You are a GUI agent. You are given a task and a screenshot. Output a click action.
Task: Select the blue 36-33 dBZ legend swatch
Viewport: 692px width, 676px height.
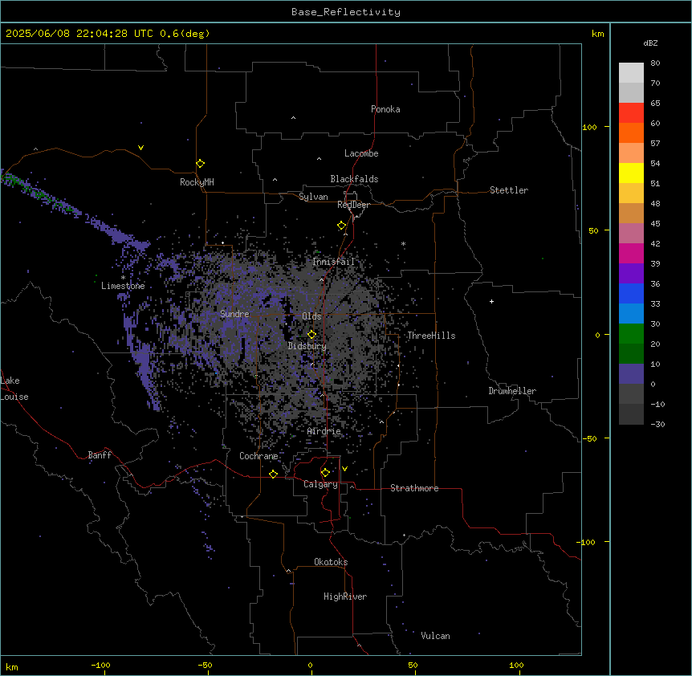[x=631, y=293]
